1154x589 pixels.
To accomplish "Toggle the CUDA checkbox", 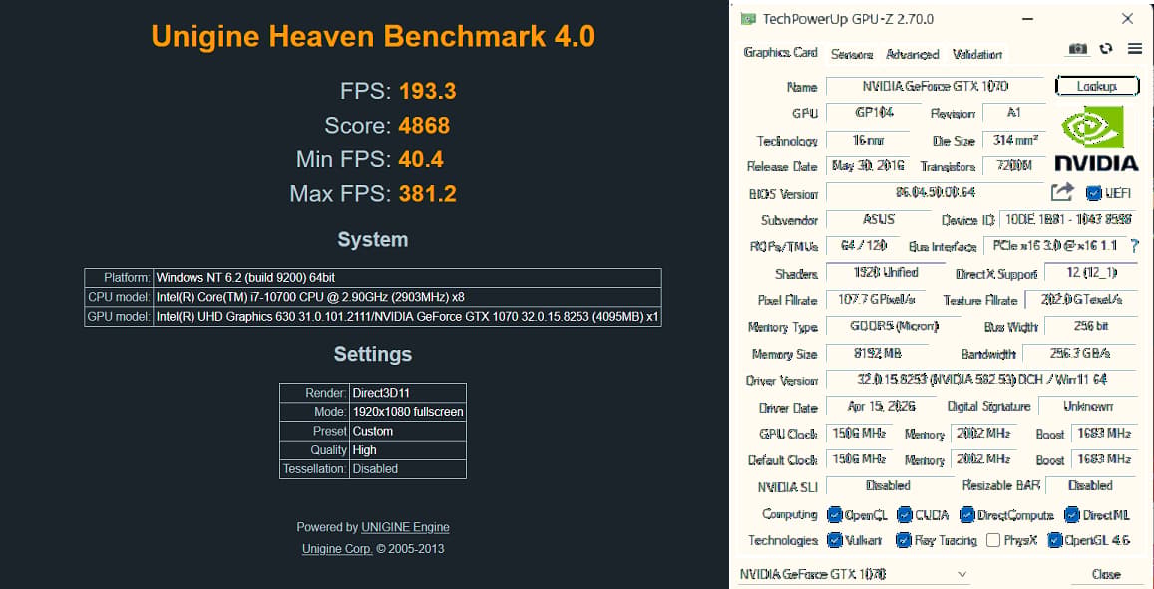I will pos(904,514).
